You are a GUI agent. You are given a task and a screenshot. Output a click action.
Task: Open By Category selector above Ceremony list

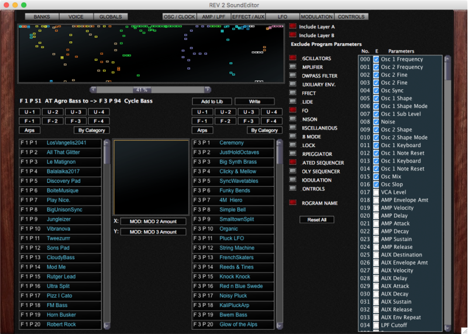point(264,130)
